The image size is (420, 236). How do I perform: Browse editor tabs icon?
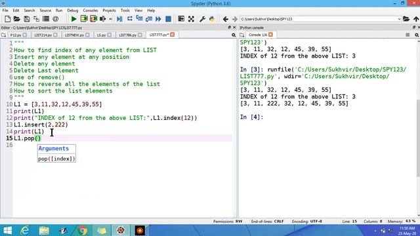(x=3, y=35)
